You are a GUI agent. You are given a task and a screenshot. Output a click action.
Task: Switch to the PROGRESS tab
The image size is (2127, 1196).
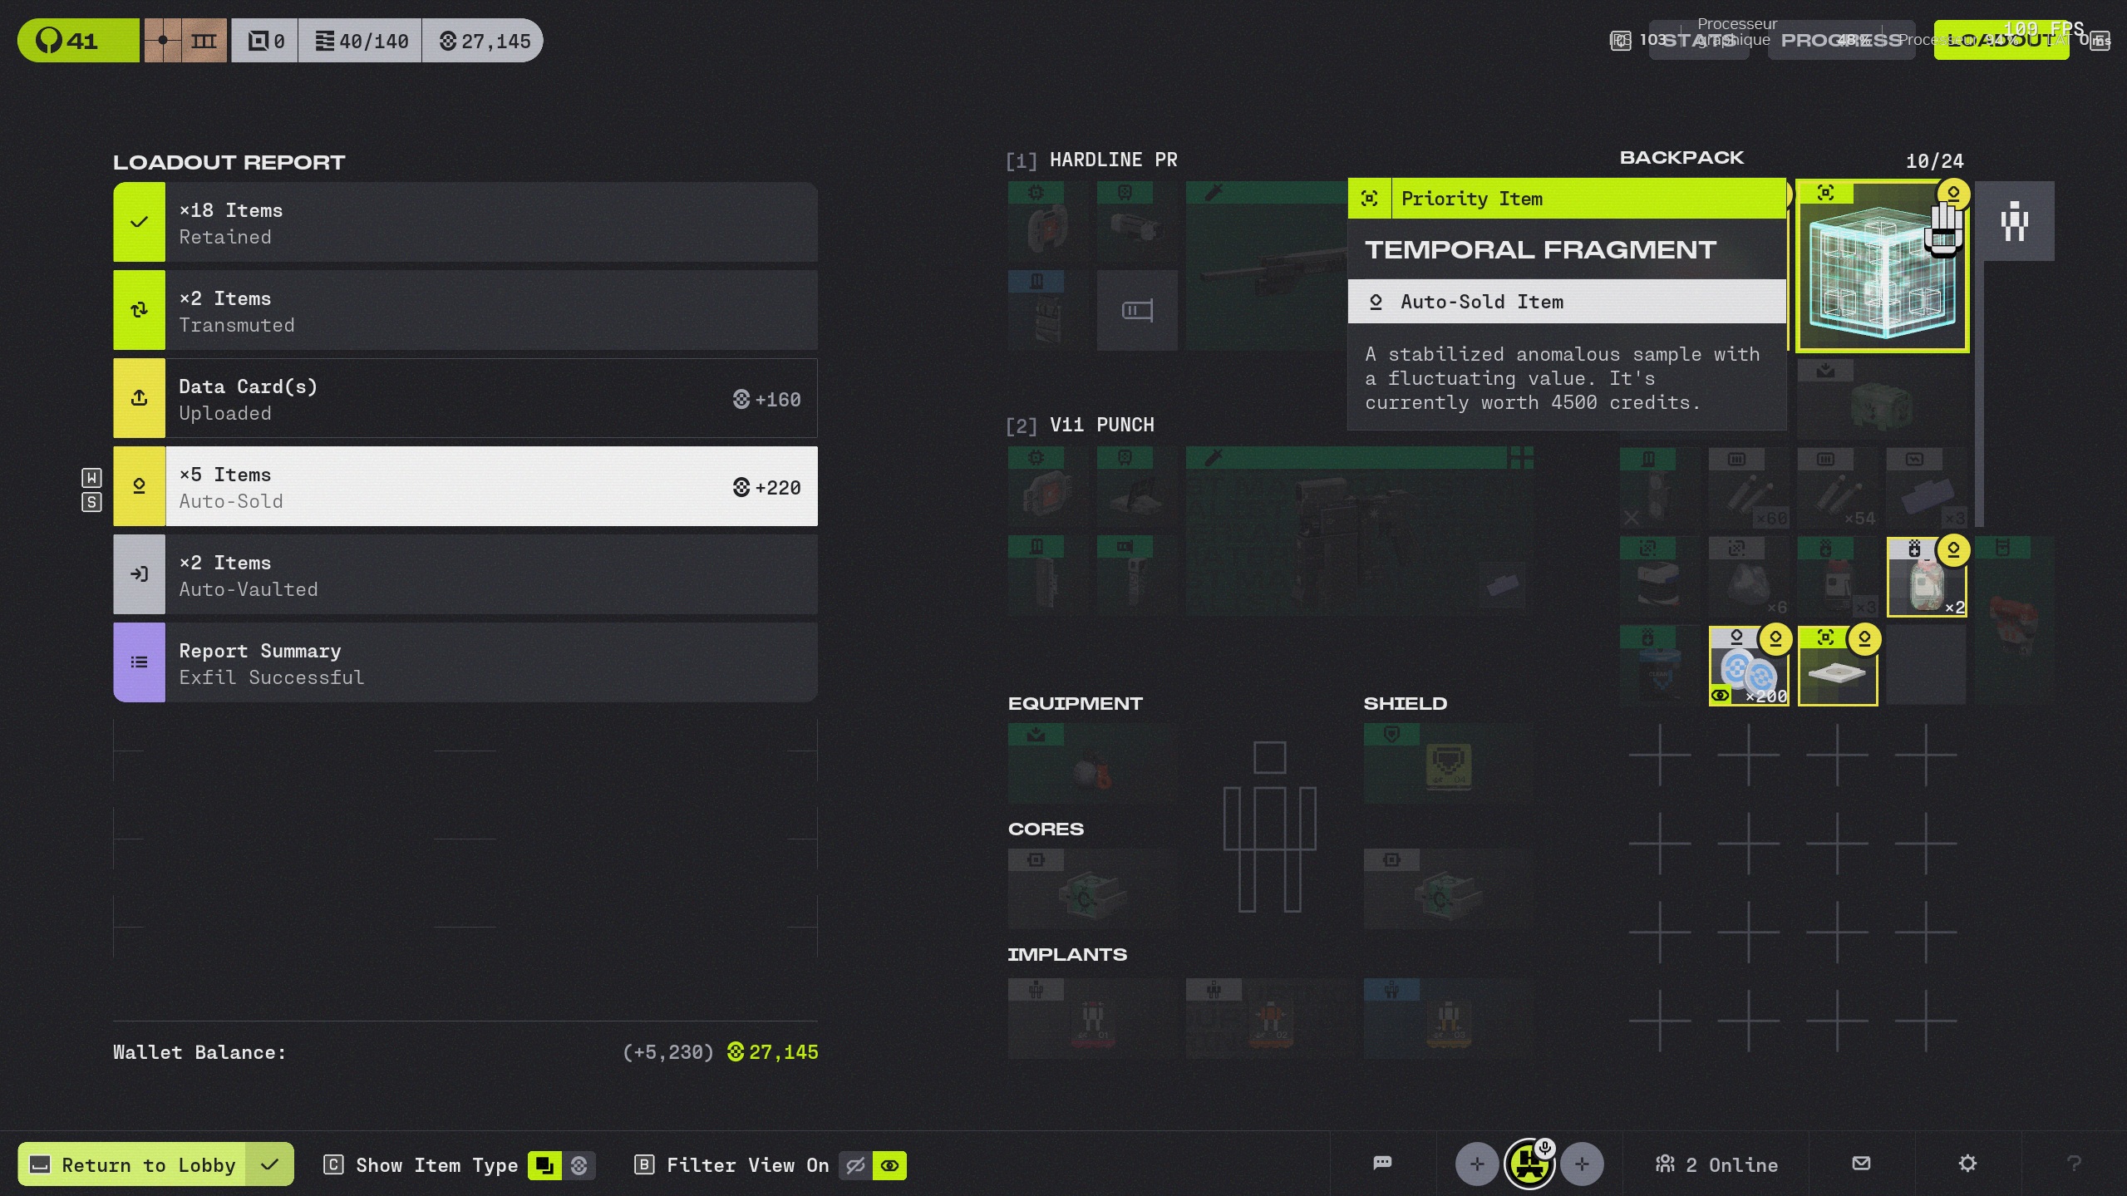(1840, 40)
